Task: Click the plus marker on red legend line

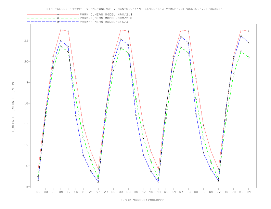Action: click(58, 14)
